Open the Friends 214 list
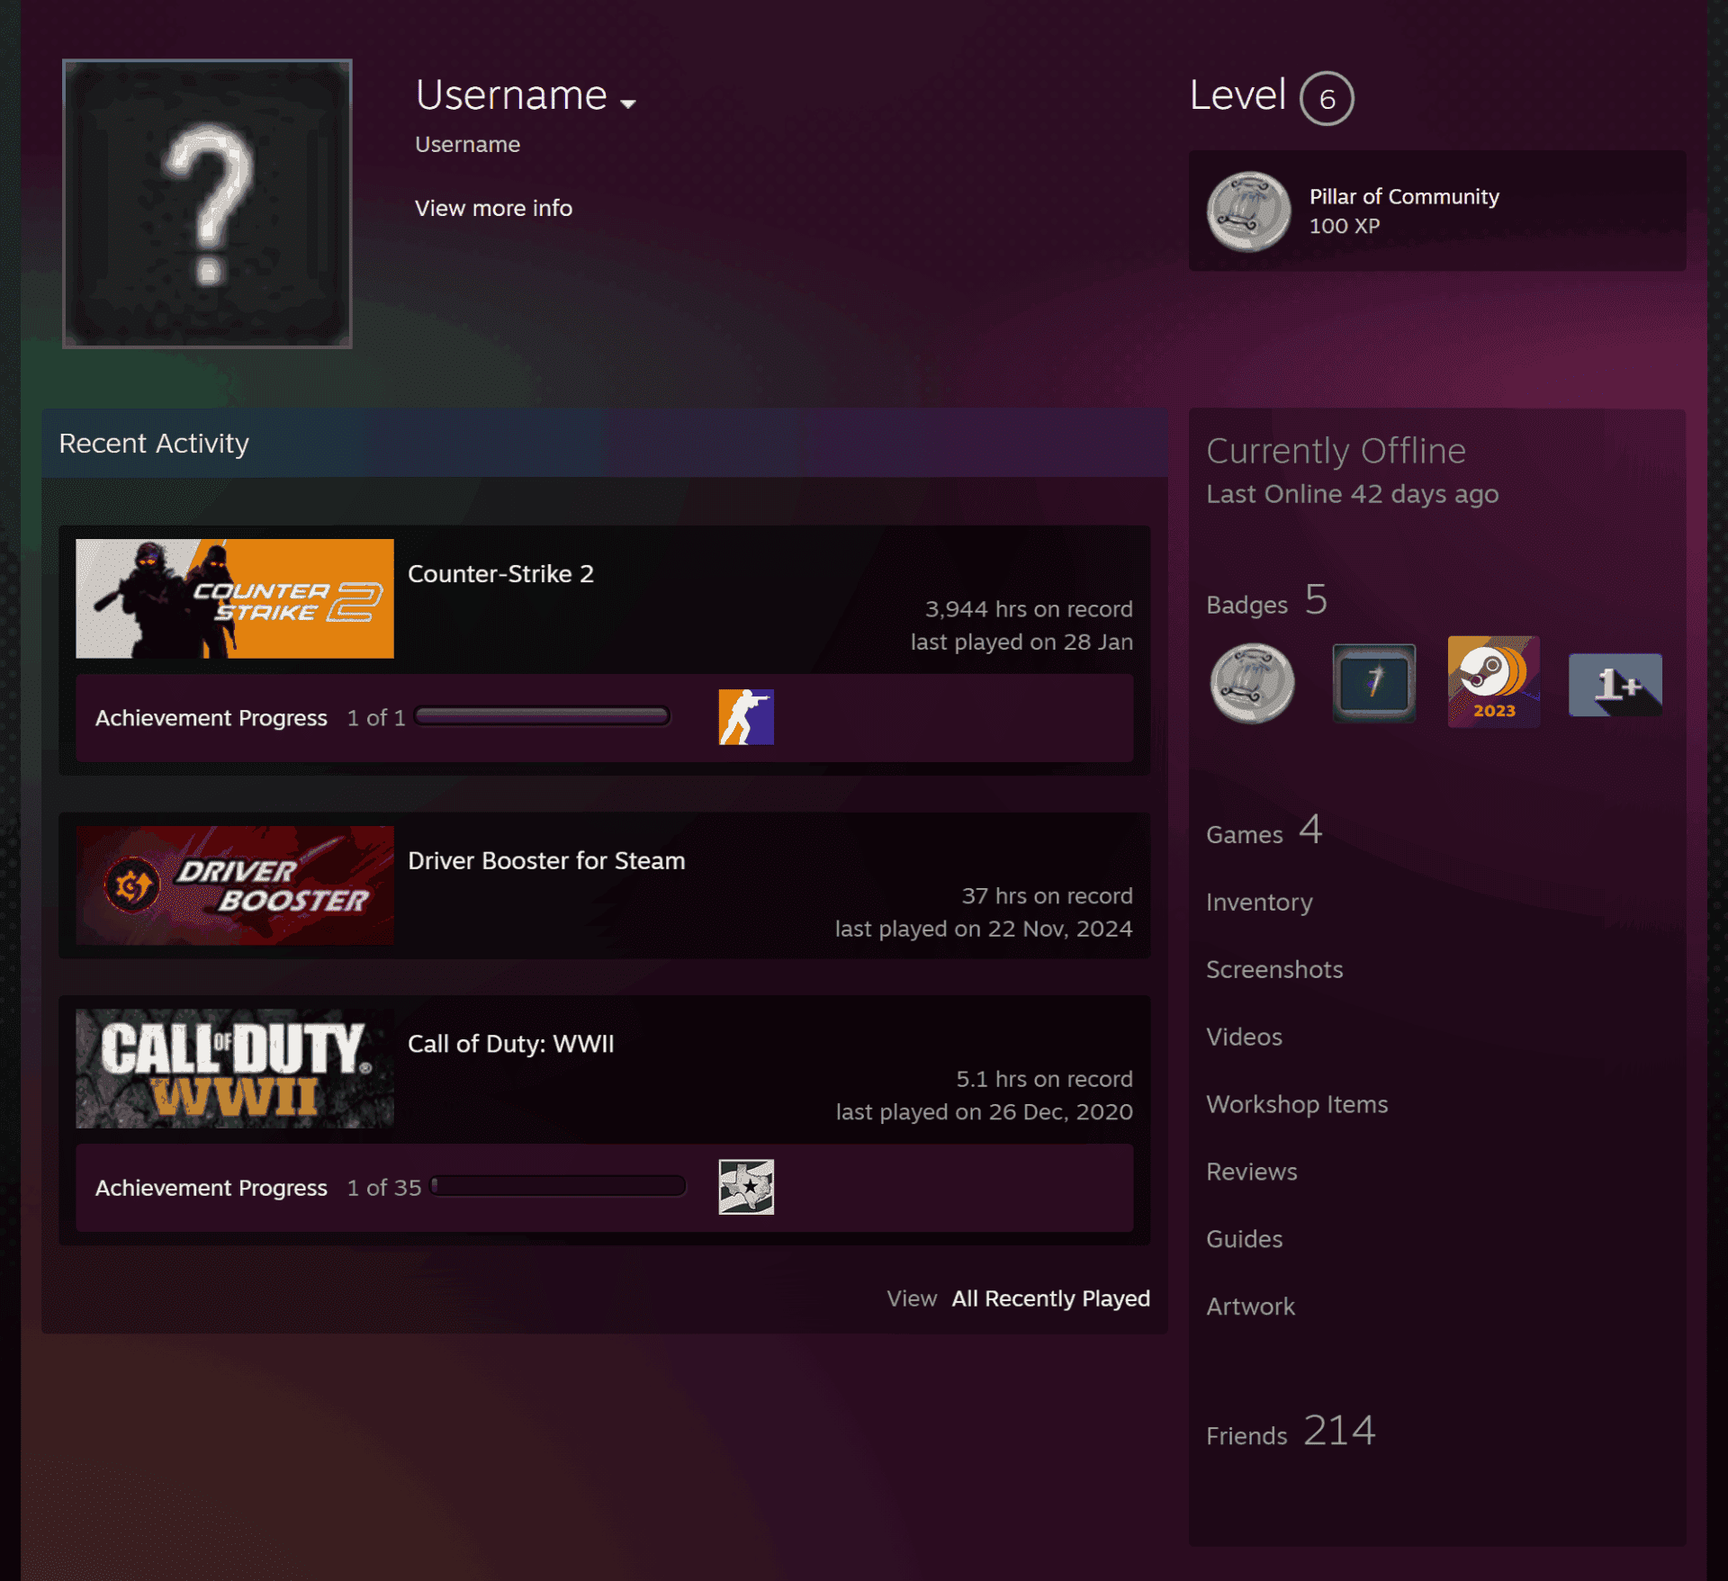 (x=1291, y=1431)
